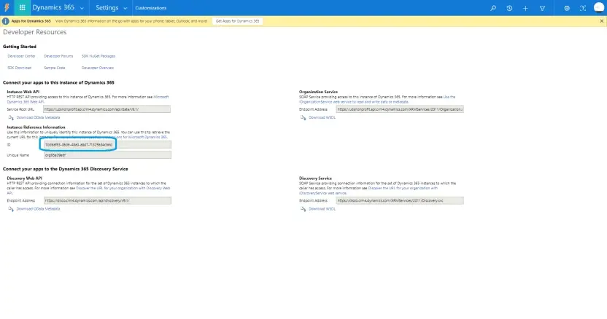
Task: Open advanced find funnel icon
Action: 542,8
